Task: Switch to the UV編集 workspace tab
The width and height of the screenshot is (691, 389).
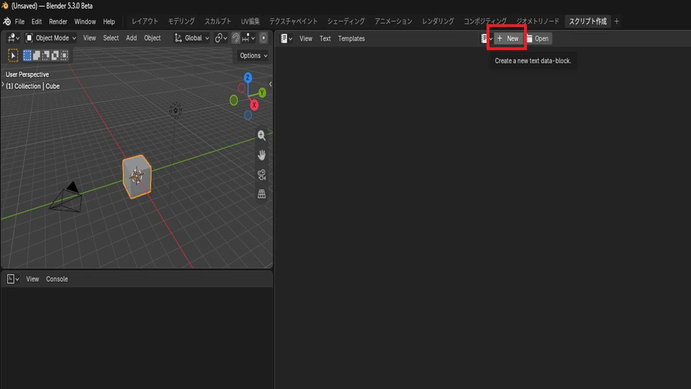Action: [x=250, y=21]
